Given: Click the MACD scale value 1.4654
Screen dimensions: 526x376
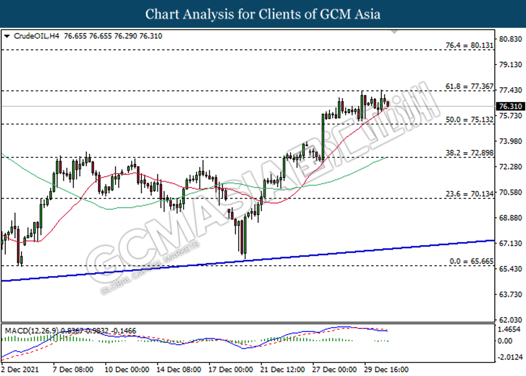Looking at the screenshot, I should (509, 329).
